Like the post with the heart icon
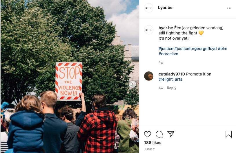Screen dimensions: 236x153 pos(148,134)
